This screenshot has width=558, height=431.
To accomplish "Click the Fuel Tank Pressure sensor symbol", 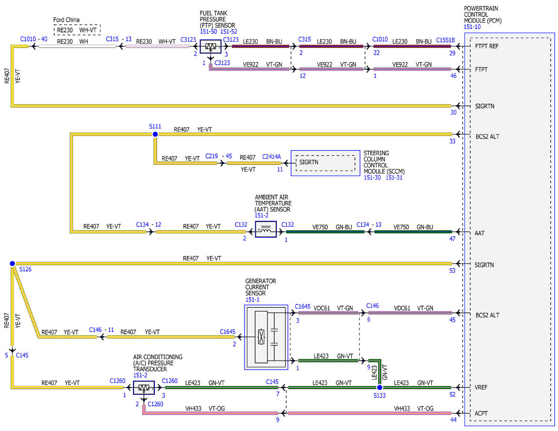I will 211,46.
